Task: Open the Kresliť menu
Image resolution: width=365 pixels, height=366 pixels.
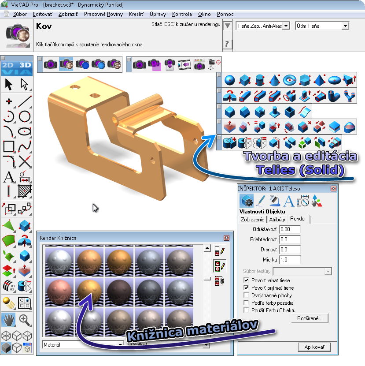Action: pyautogui.click(x=136, y=14)
